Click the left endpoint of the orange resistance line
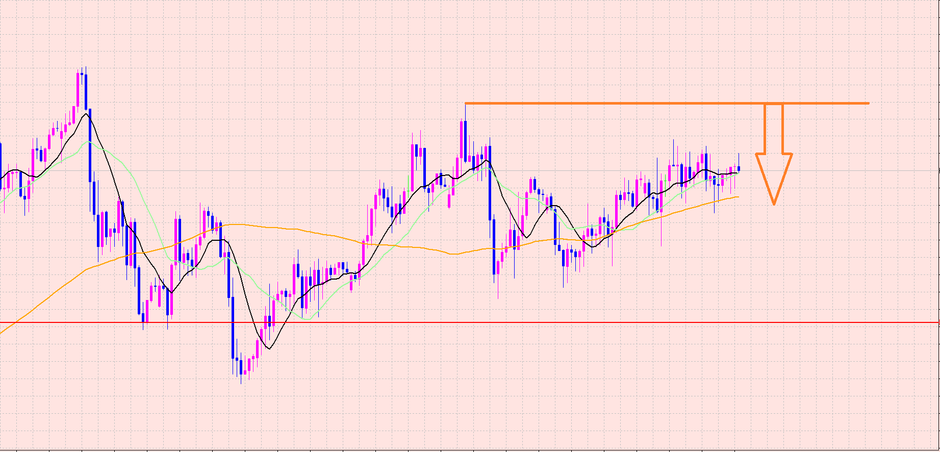Image resolution: width=940 pixels, height=452 pixels. (466, 104)
